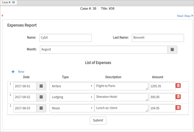Viewport: 194px width, 132px height.
Task: Expand the Meals type dropdown
Action: pos(72,108)
